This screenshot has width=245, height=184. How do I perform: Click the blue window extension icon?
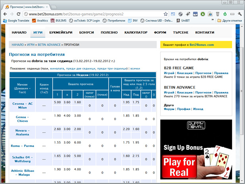[x=195, y=14]
